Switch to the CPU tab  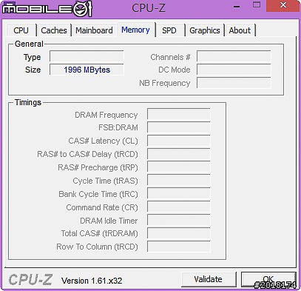pos(21,30)
